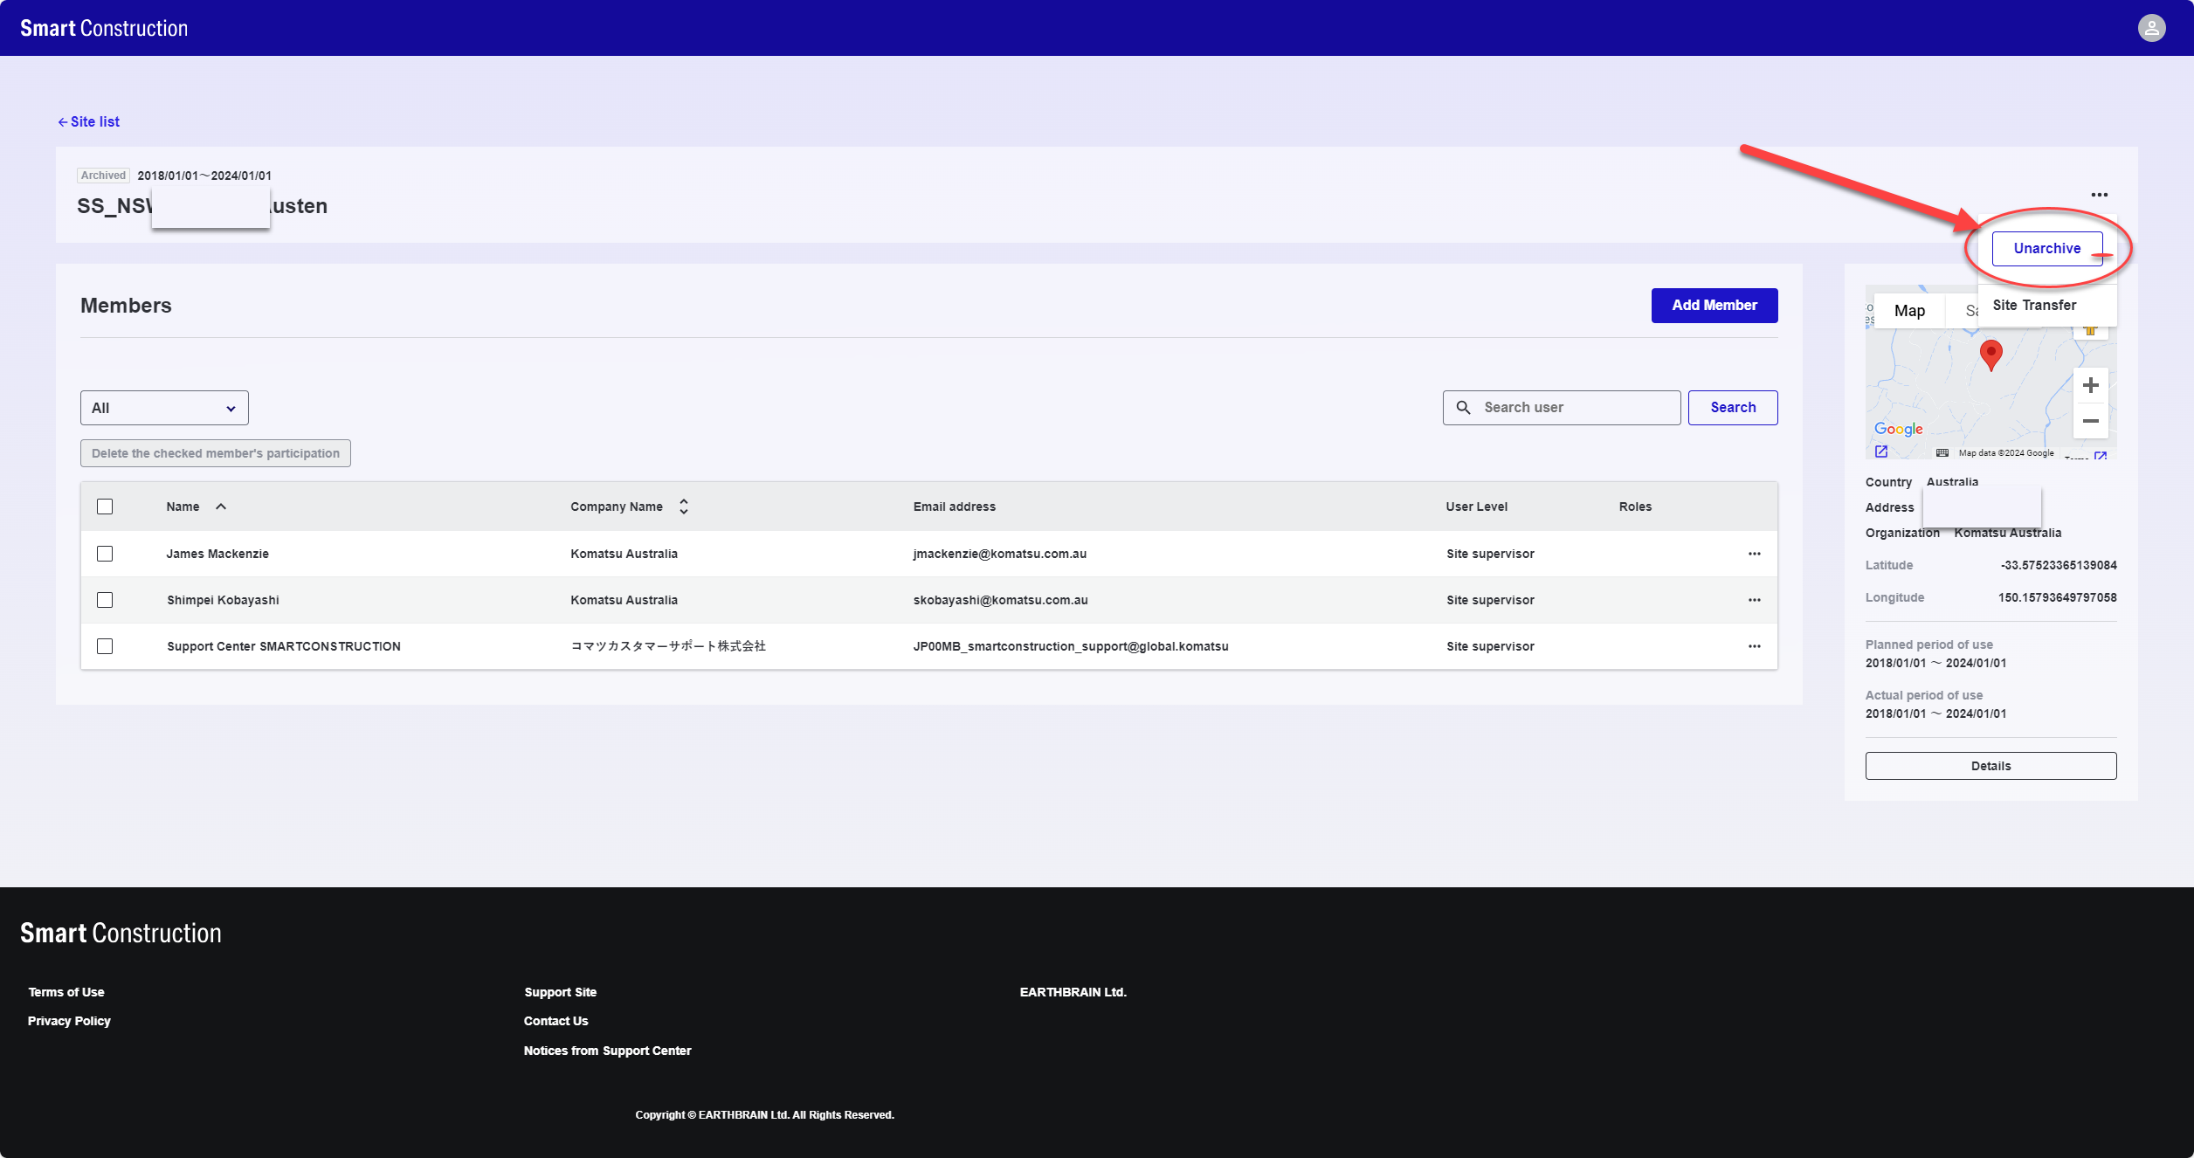Screen dimensions: 2194x1158
Task: Zoom in on the map
Action: click(2090, 385)
